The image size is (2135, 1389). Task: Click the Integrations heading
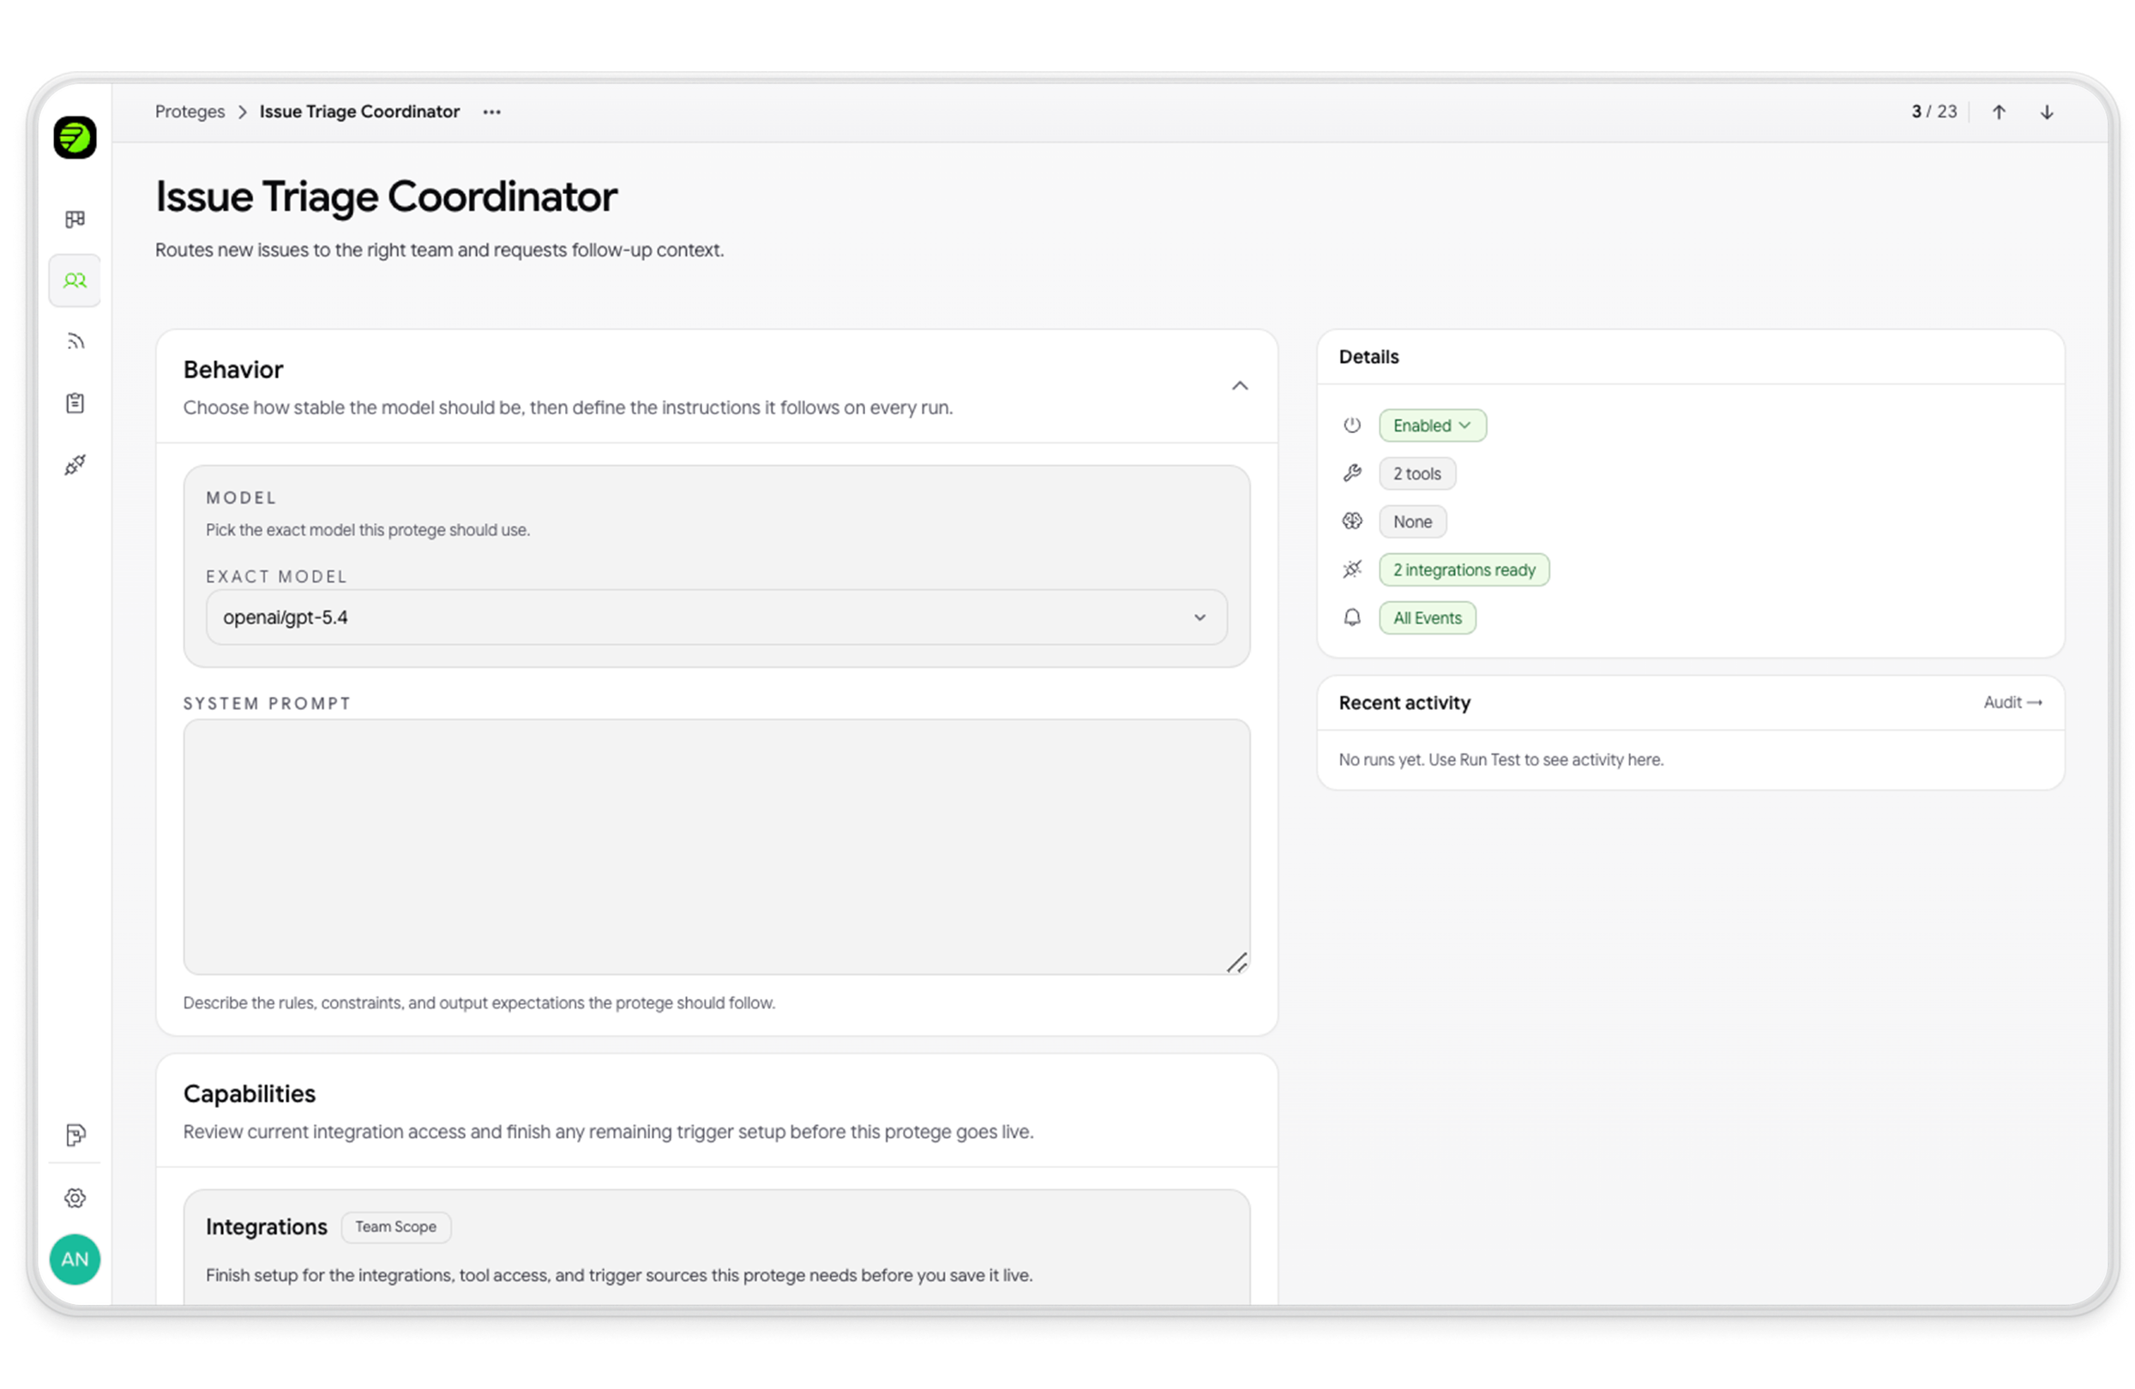click(267, 1227)
